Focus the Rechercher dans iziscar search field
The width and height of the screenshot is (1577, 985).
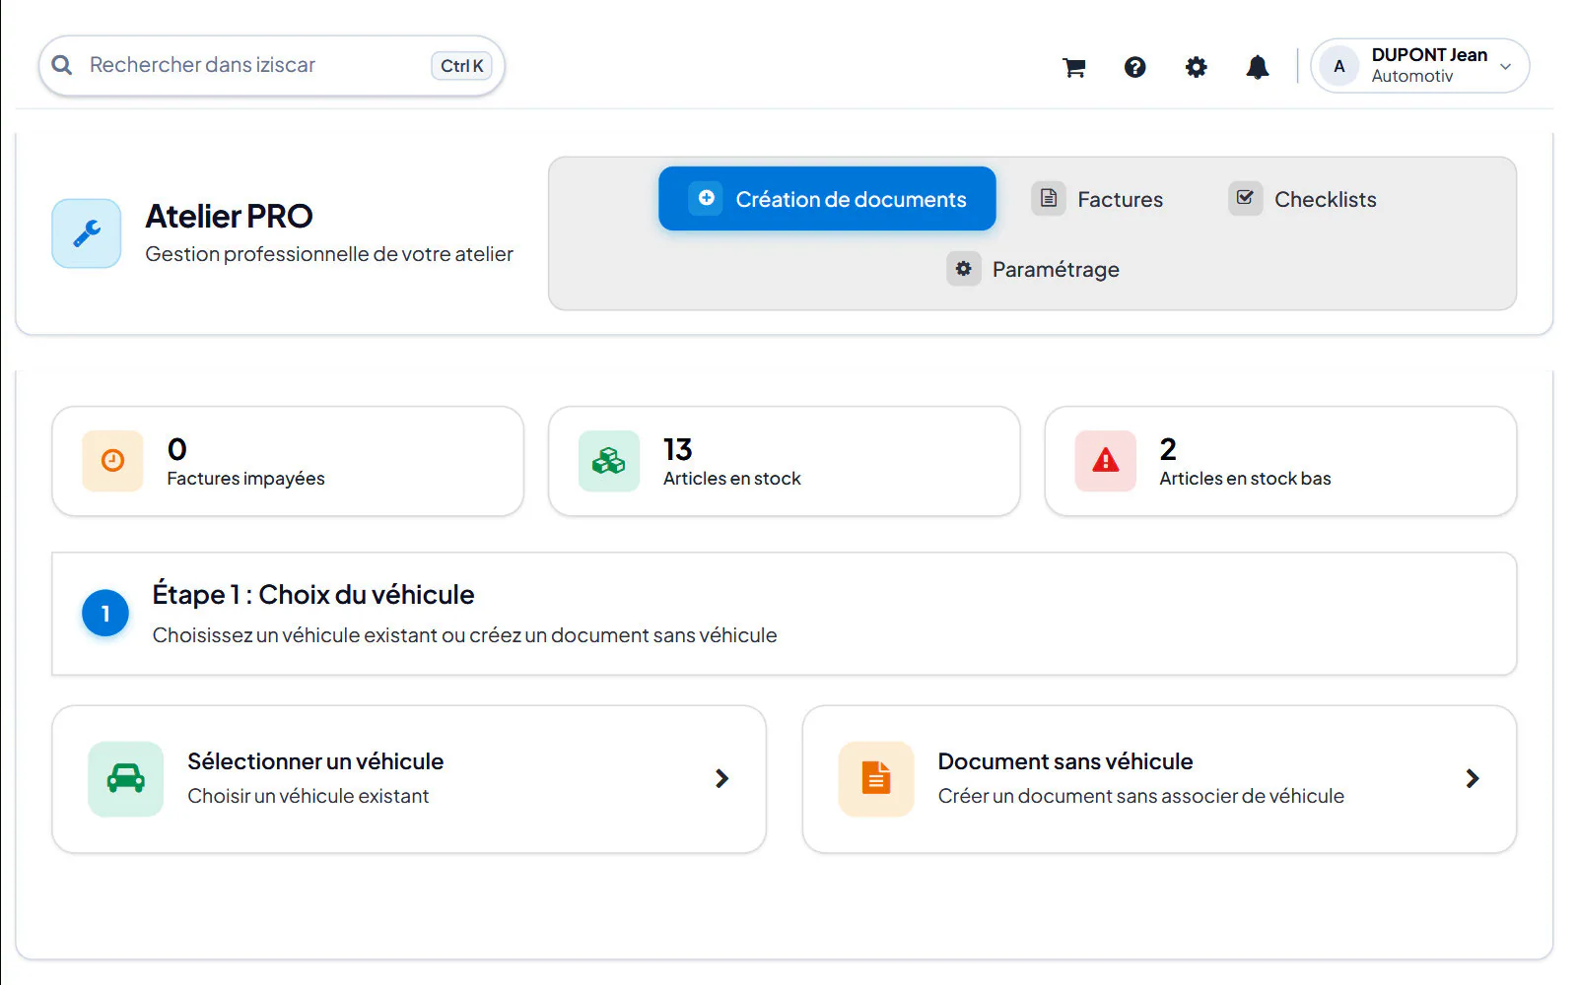(271, 66)
